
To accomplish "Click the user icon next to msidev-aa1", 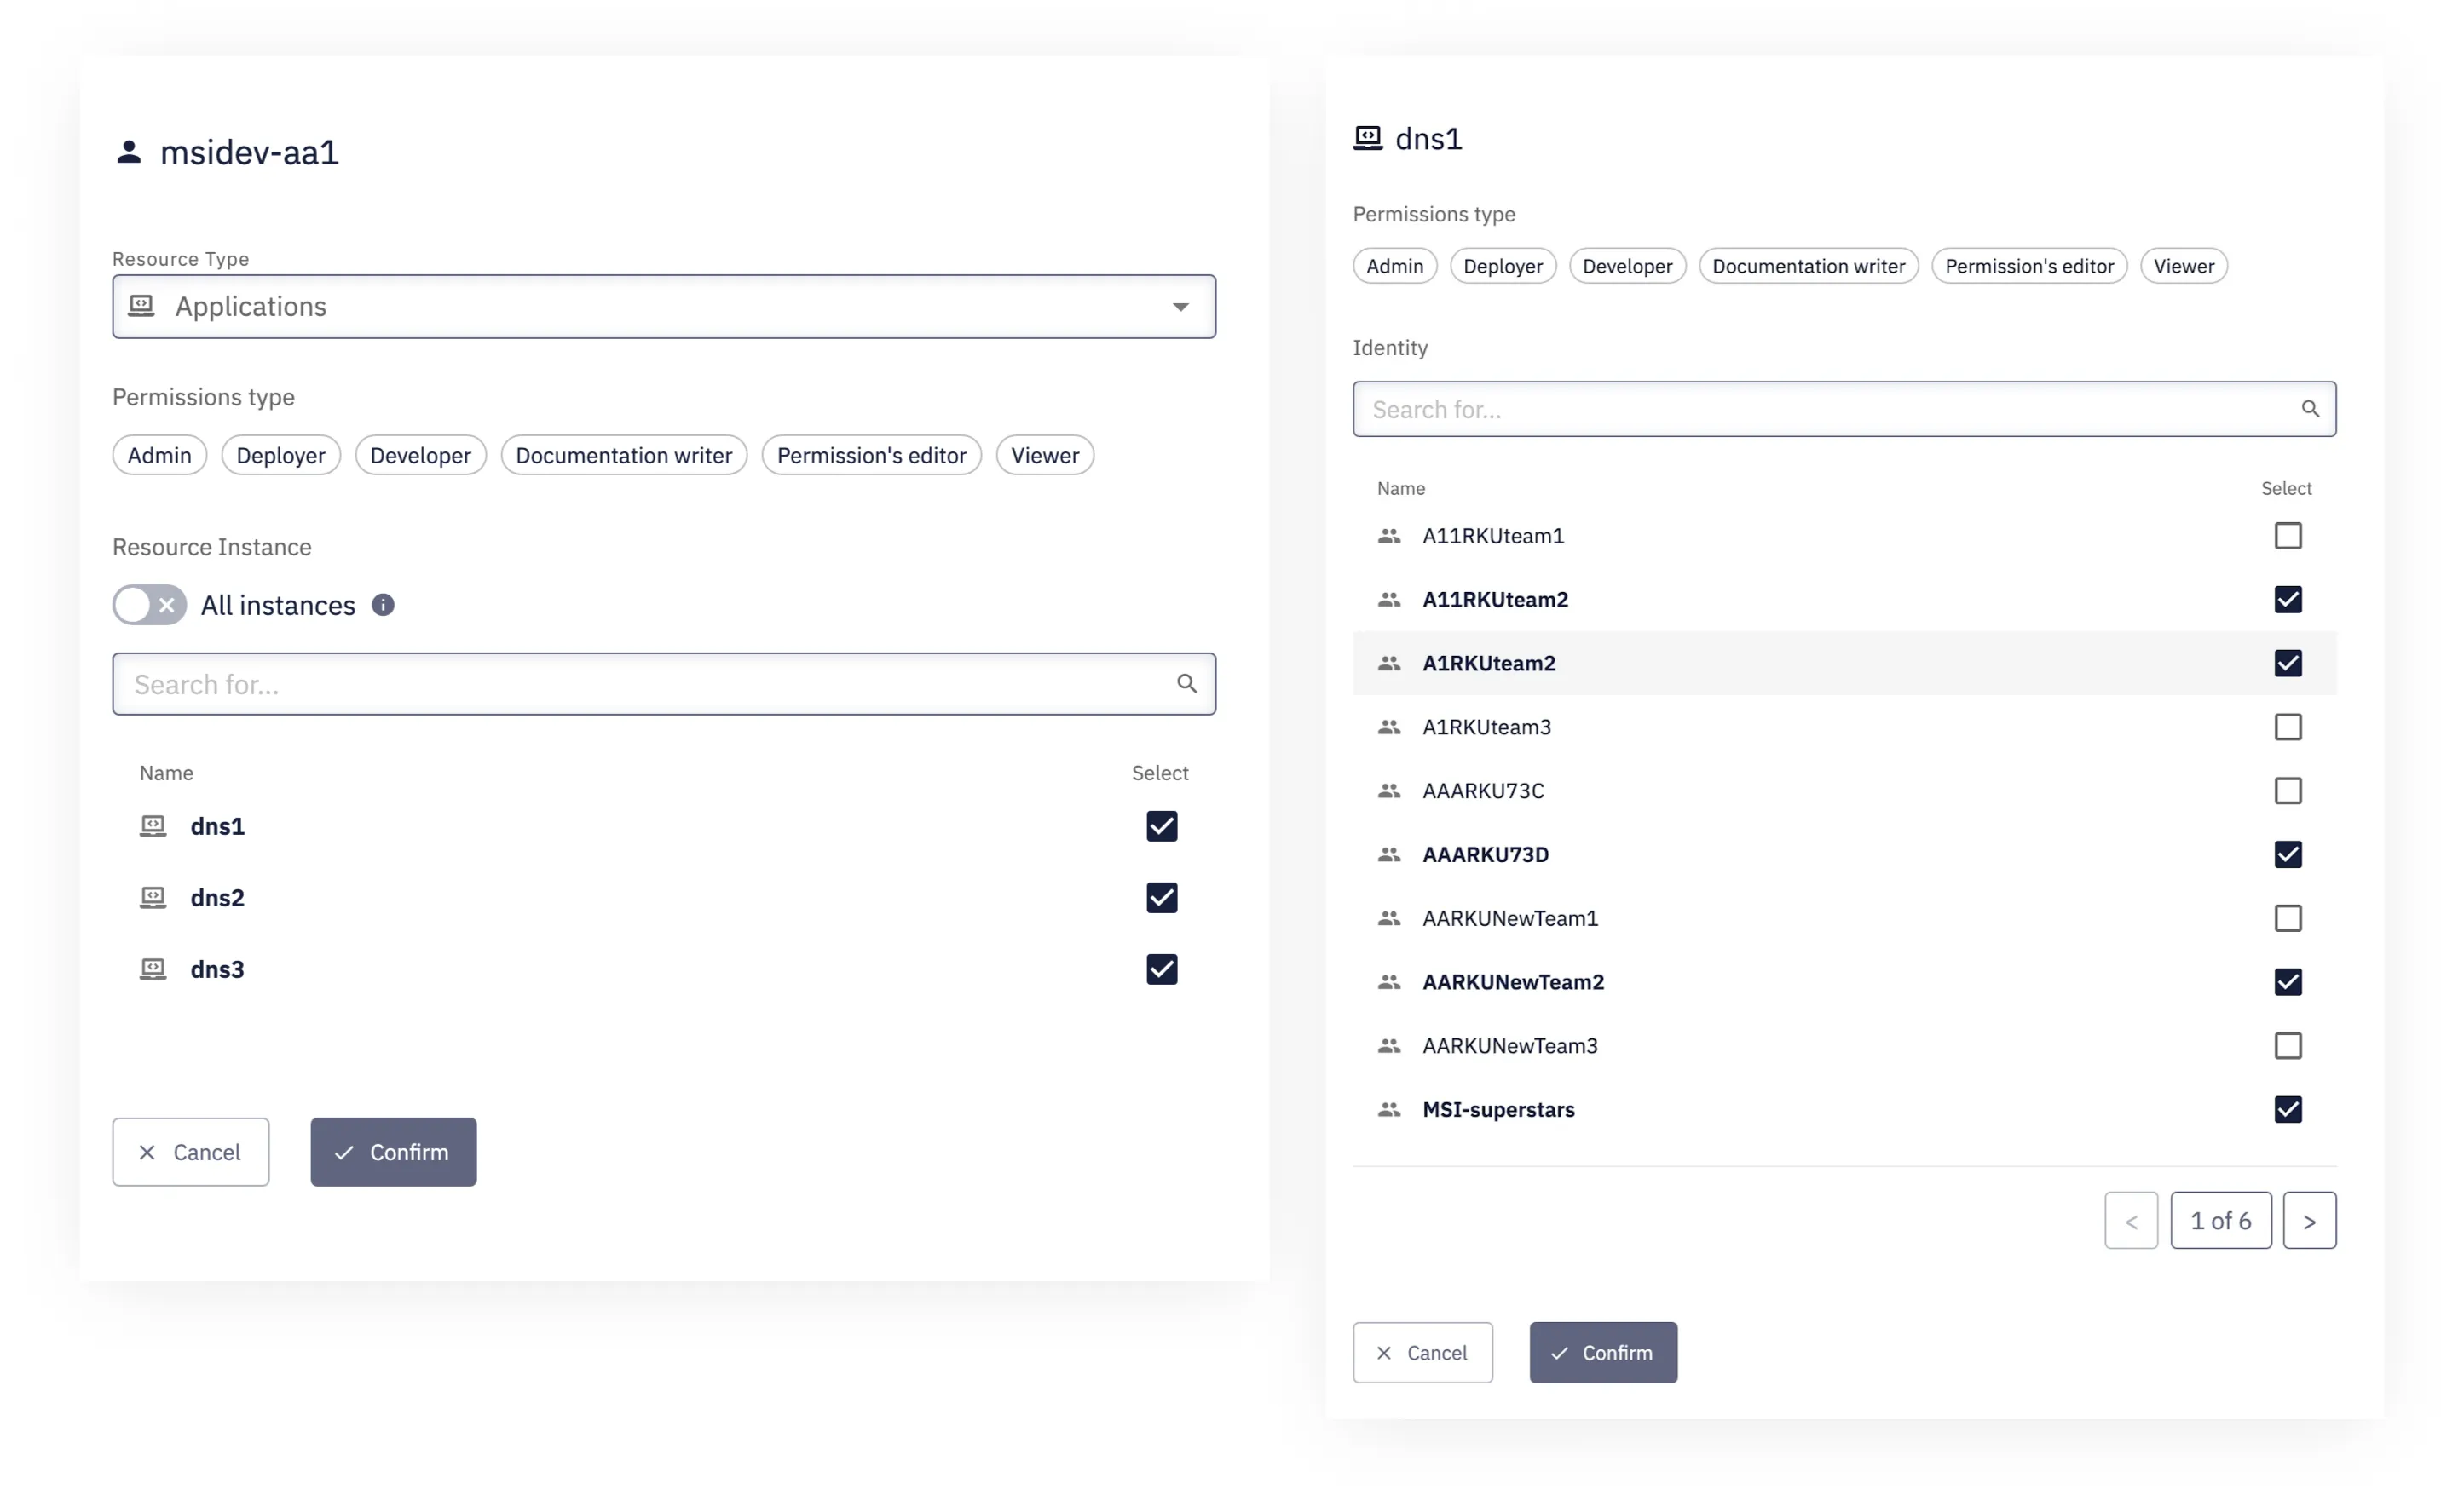I will [x=129, y=152].
